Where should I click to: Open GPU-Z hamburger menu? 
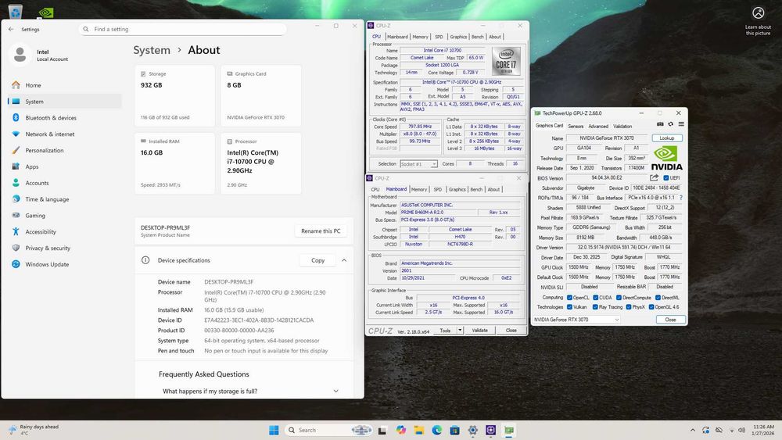coord(681,124)
